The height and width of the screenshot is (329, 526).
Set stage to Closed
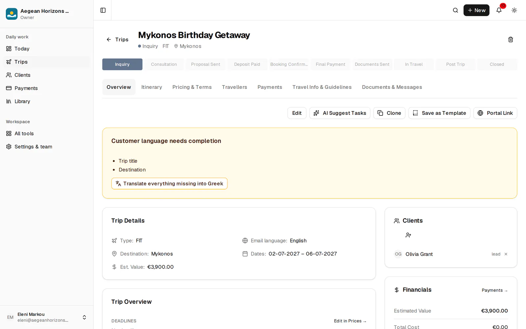click(x=497, y=64)
